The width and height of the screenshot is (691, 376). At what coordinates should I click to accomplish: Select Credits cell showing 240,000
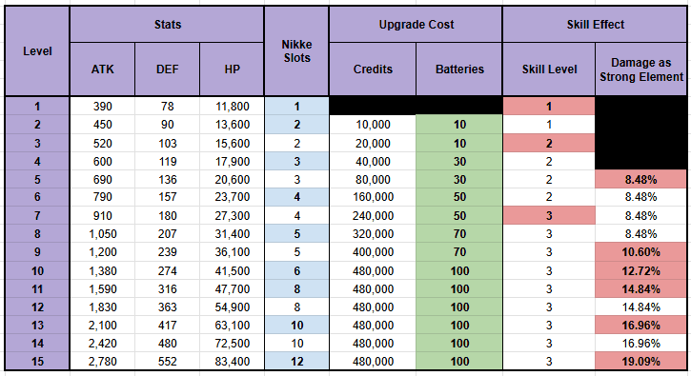(373, 216)
